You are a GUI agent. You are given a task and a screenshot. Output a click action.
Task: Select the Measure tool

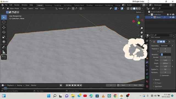pyautogui.click(x=4, y=52)
